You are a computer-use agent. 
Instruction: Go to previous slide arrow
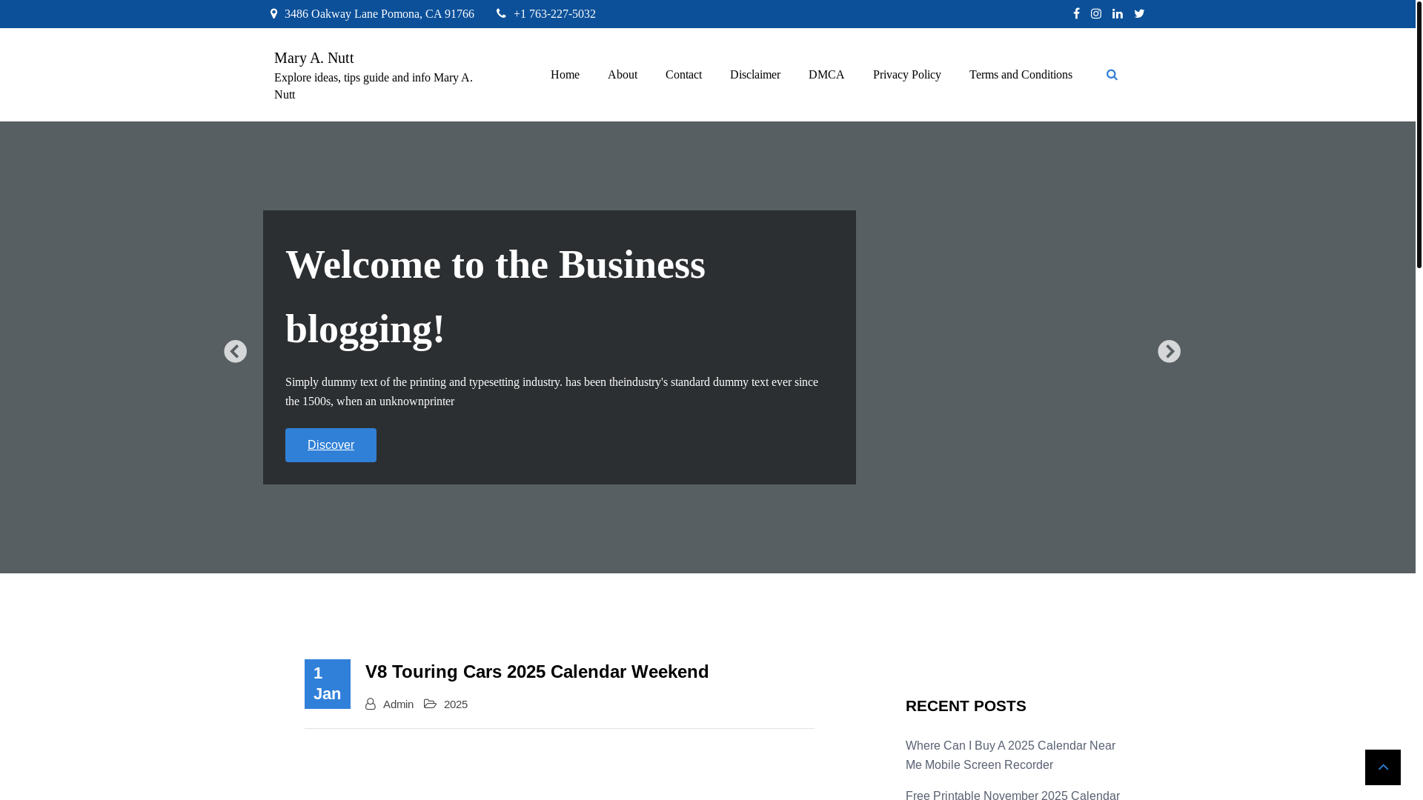236,351
